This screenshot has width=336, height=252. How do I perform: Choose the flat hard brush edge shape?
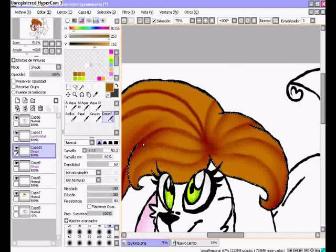[x=116, y=143]
